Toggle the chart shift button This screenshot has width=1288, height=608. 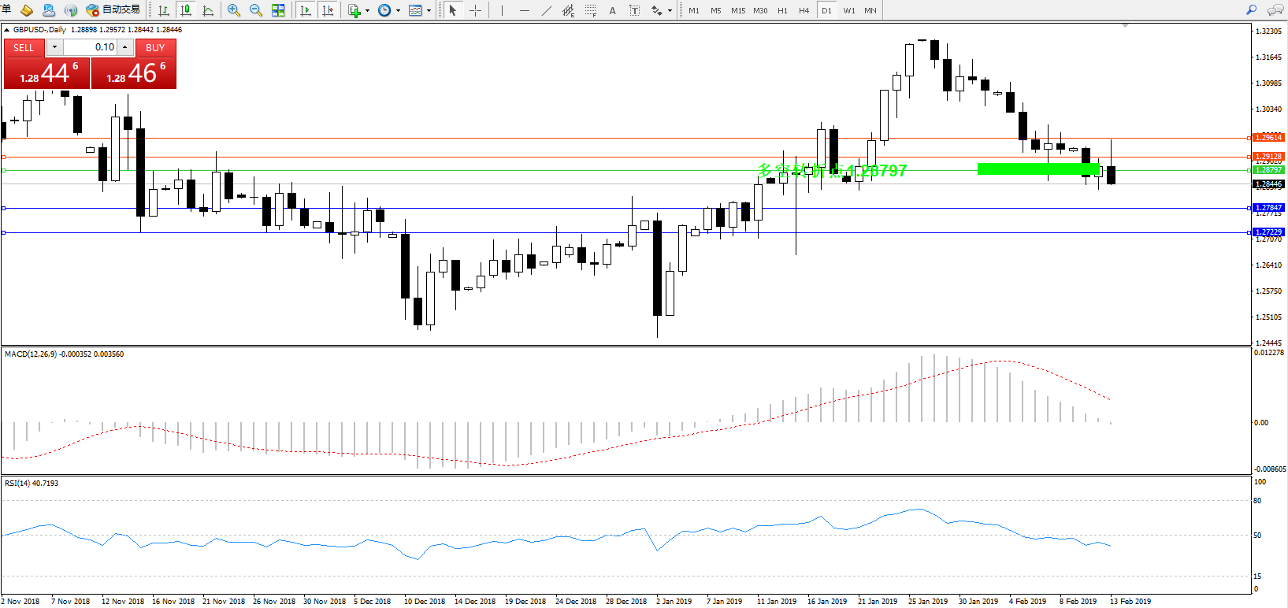coord(328,10)
